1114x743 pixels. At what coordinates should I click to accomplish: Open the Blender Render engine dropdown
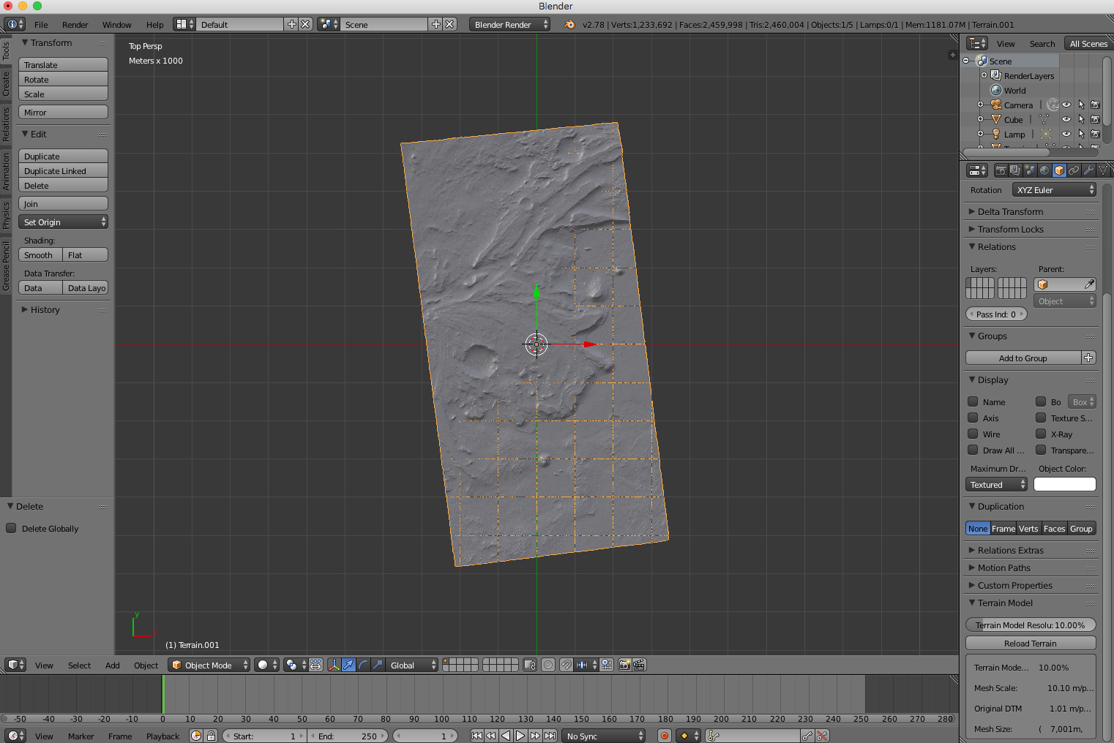(x=510, y=24)
